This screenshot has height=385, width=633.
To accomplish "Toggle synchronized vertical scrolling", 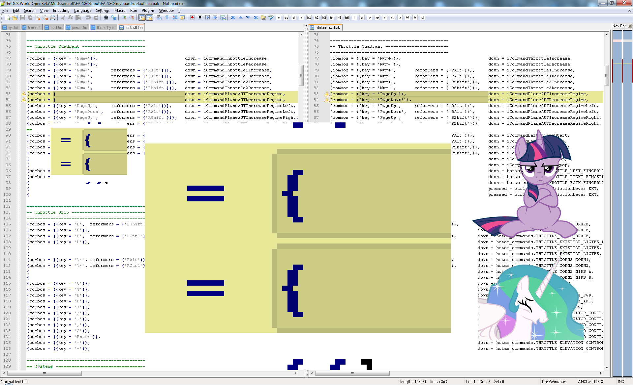I will [x=142, y=17].
